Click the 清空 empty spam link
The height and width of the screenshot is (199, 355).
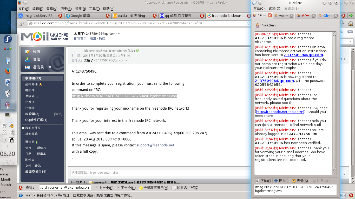pyautogui.click(x=58, y=114)
